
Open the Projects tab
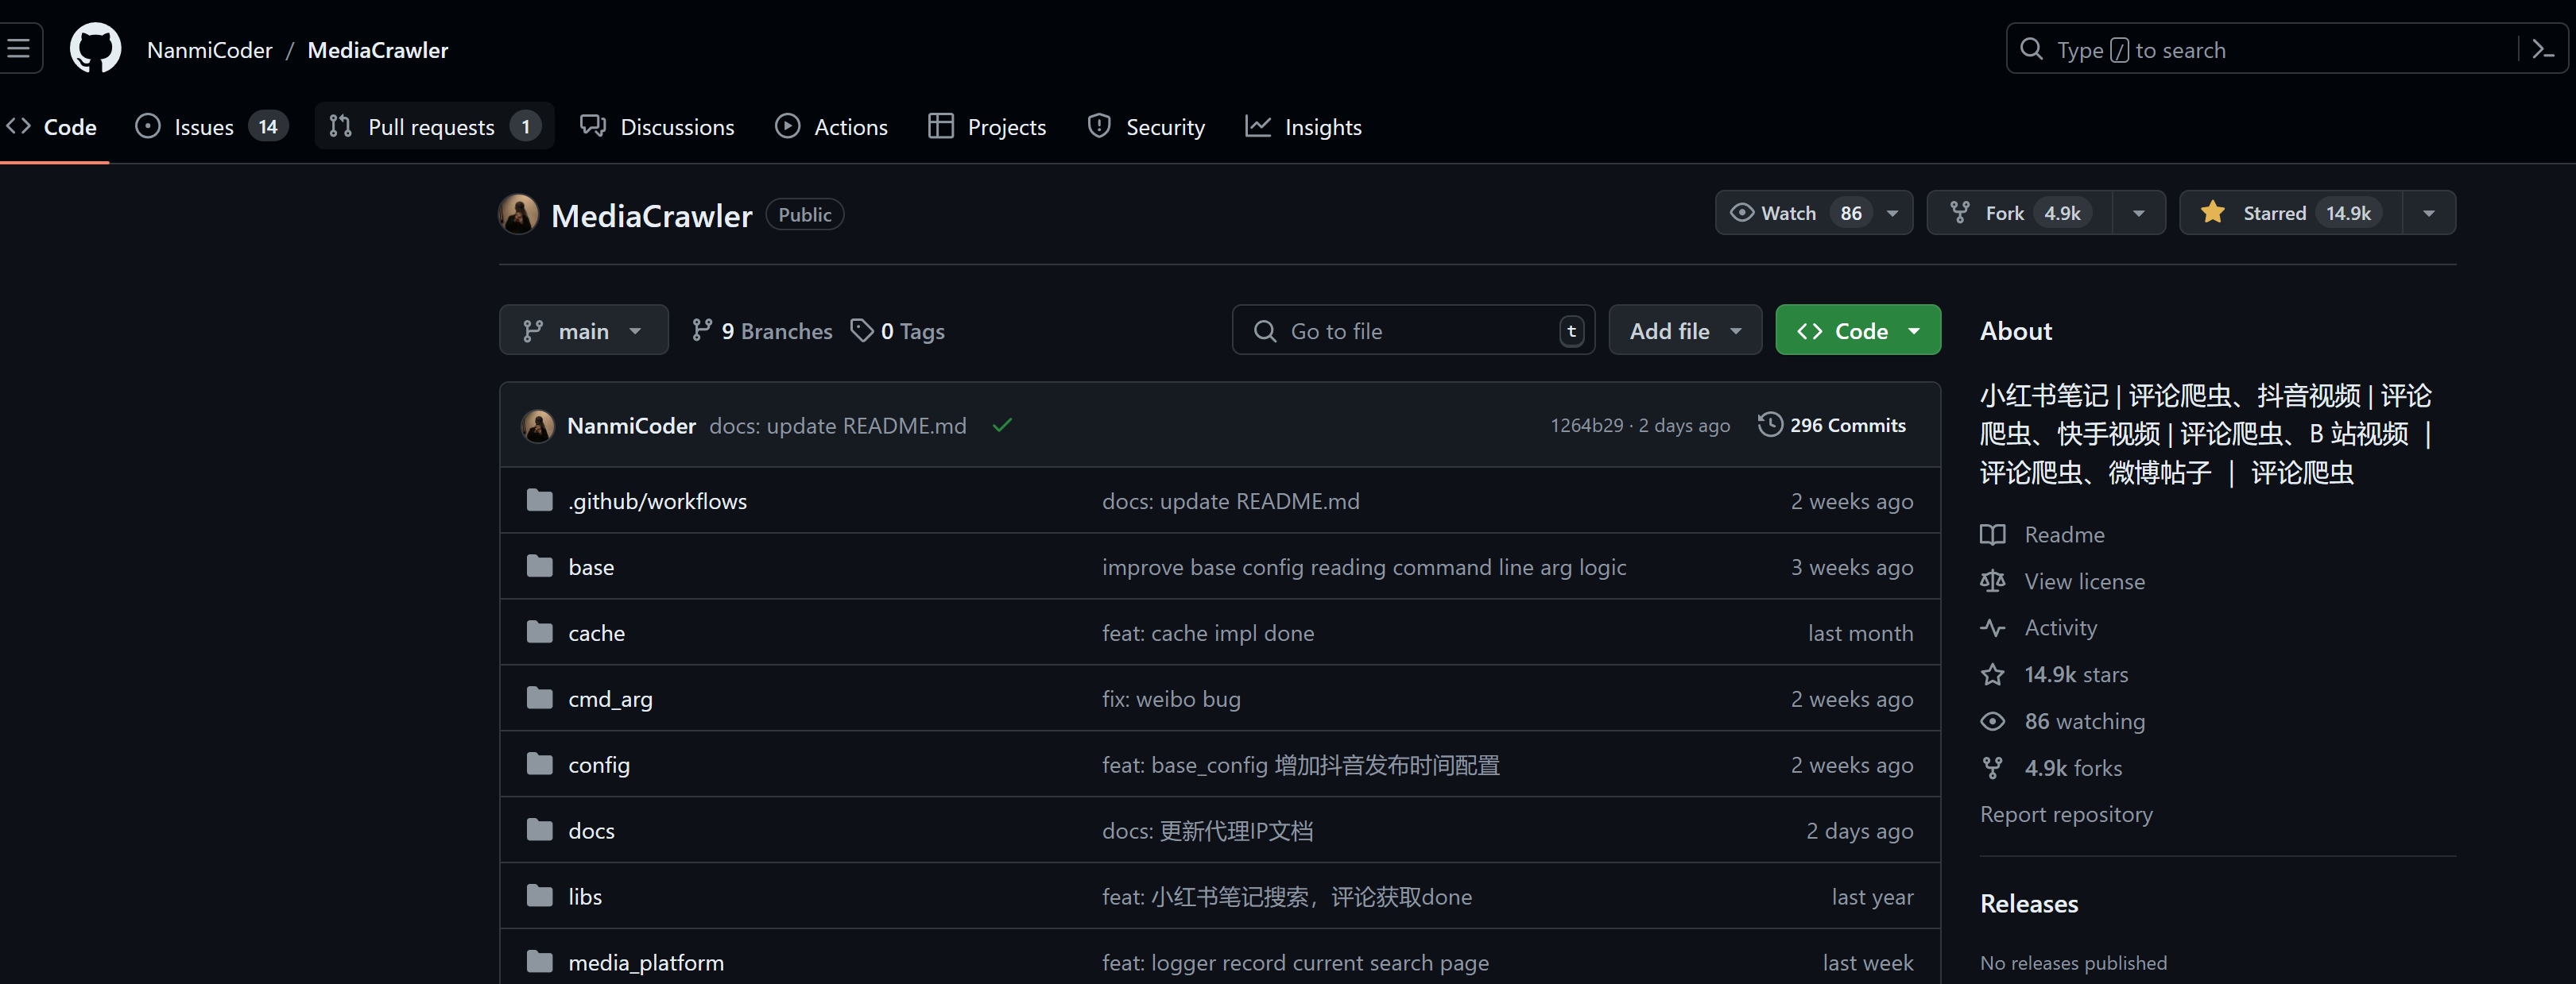[x=987, y=127]
